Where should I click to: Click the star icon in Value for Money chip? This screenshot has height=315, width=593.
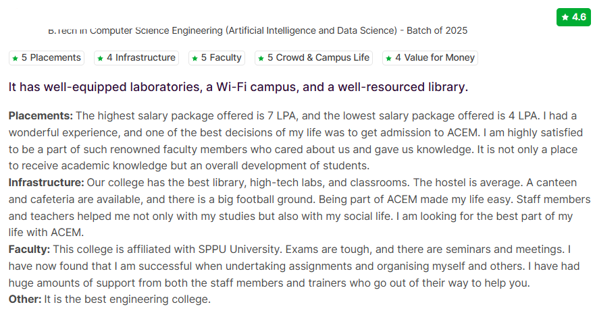click(388, 59)
